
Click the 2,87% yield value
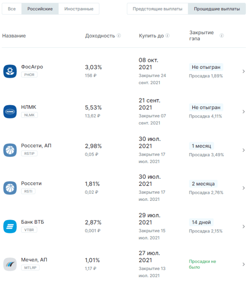click(93, 222)
